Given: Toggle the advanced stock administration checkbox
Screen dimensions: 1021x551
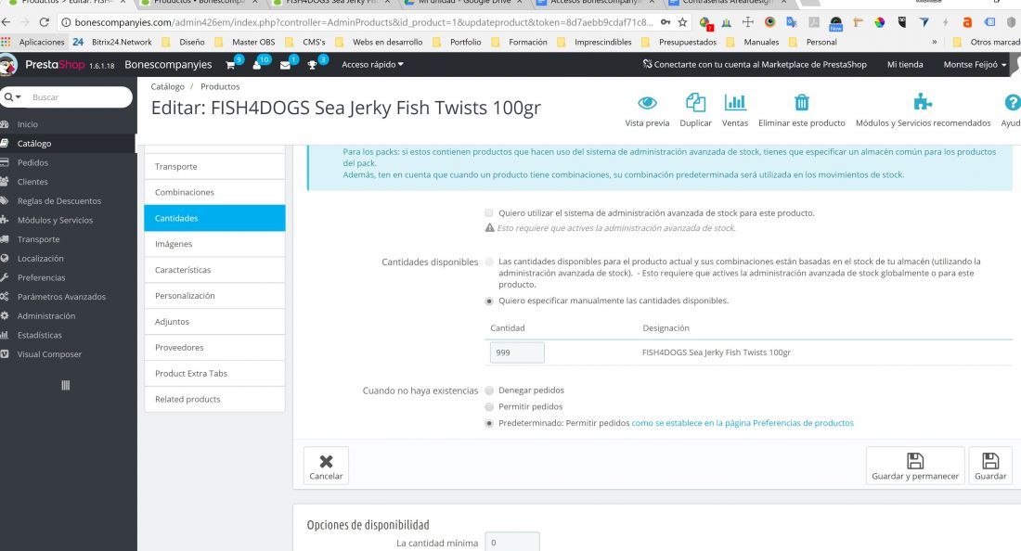Looking at the screenshot, I should 489,212.
